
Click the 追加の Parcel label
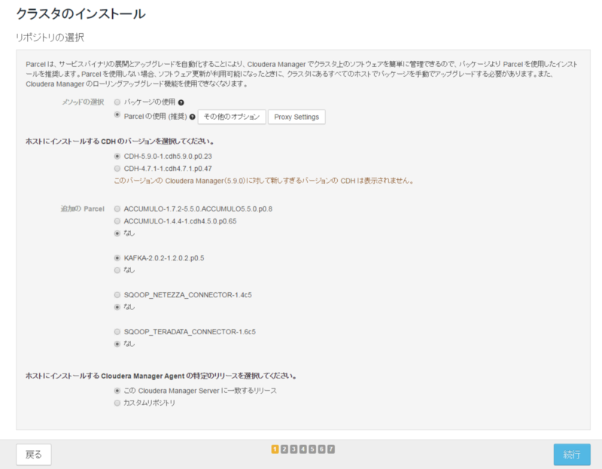click(83, 209)
